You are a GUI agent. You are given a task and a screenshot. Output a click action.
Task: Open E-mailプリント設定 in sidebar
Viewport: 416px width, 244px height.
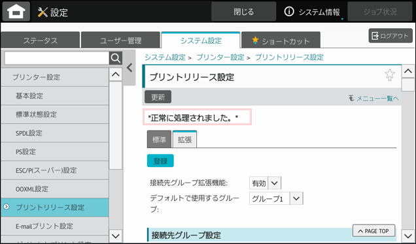[x=55, y=226]
